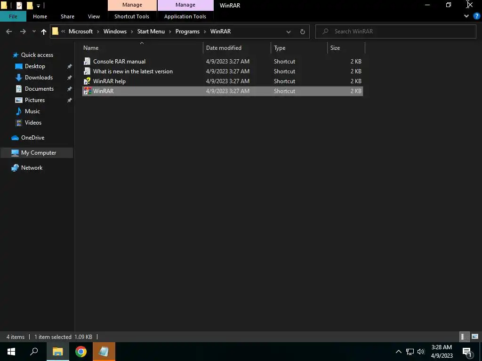This screenshot has width=482, height=361.
Task: Sort by the Size column header
Action: [335, 48]
